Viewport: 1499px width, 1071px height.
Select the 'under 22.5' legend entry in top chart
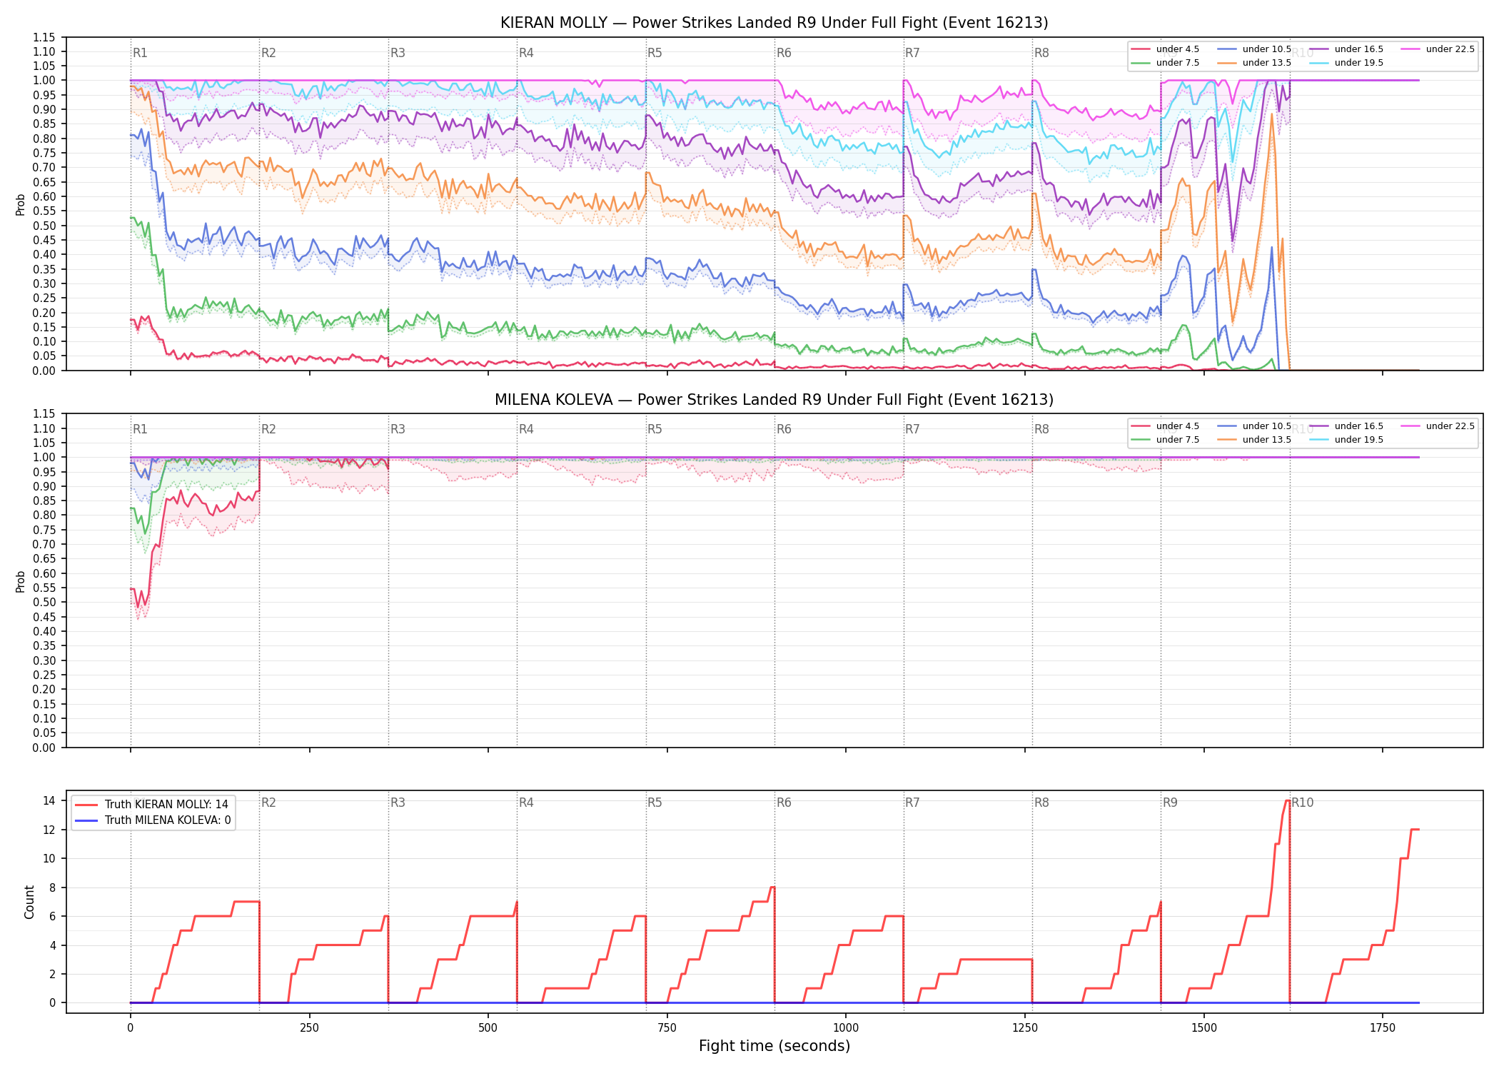(1438, 49)
